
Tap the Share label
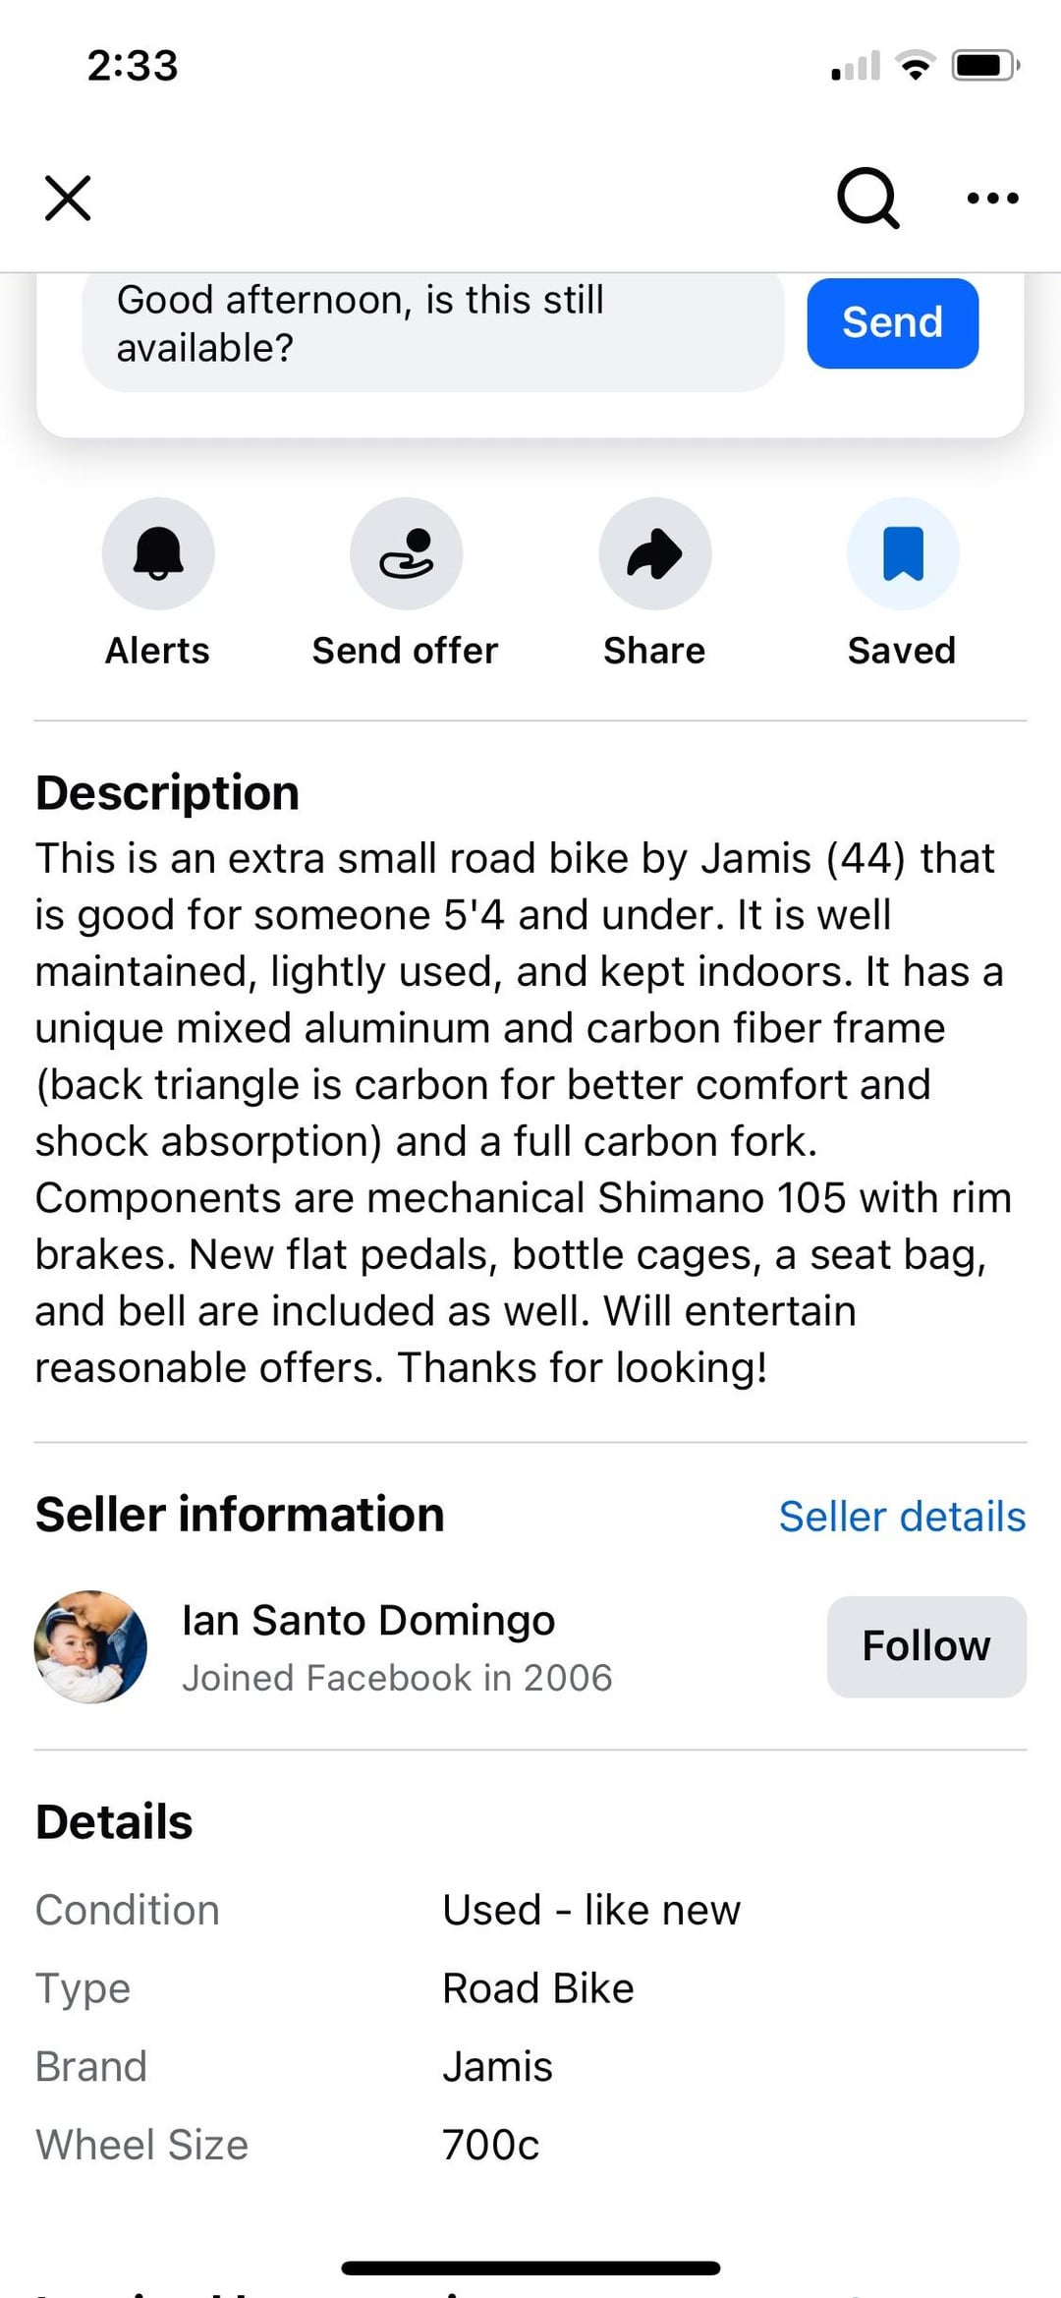(x=654, y=651)
